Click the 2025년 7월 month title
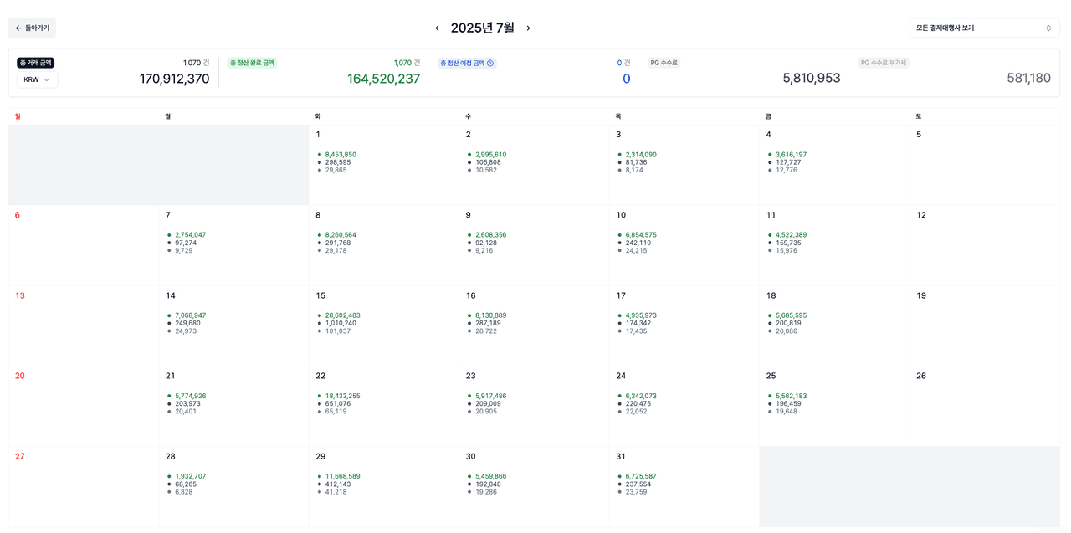The image size is (1071, 533). (483, 28)
